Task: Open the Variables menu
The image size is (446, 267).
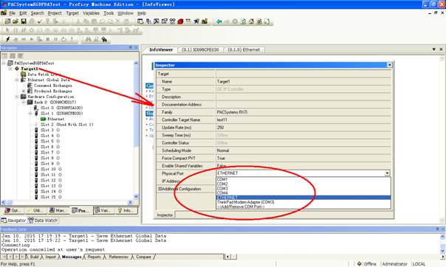Action: pyautogui.click(x=91, y=13)
